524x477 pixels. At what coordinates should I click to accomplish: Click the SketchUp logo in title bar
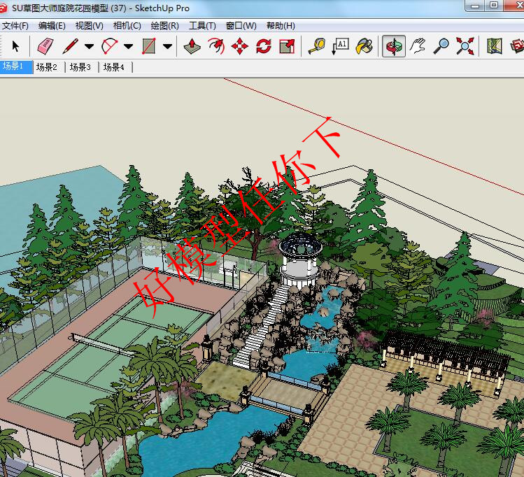click(3, 8)
